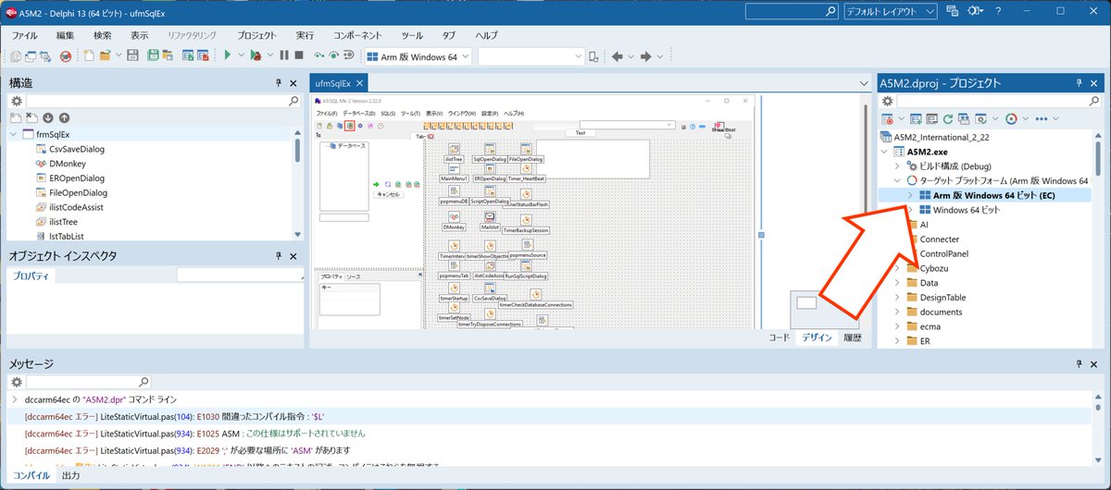Screen dimensions: 1111x490
Task: Collapse the ターゲット プラットフォーム node
Action: pos(896,180)
